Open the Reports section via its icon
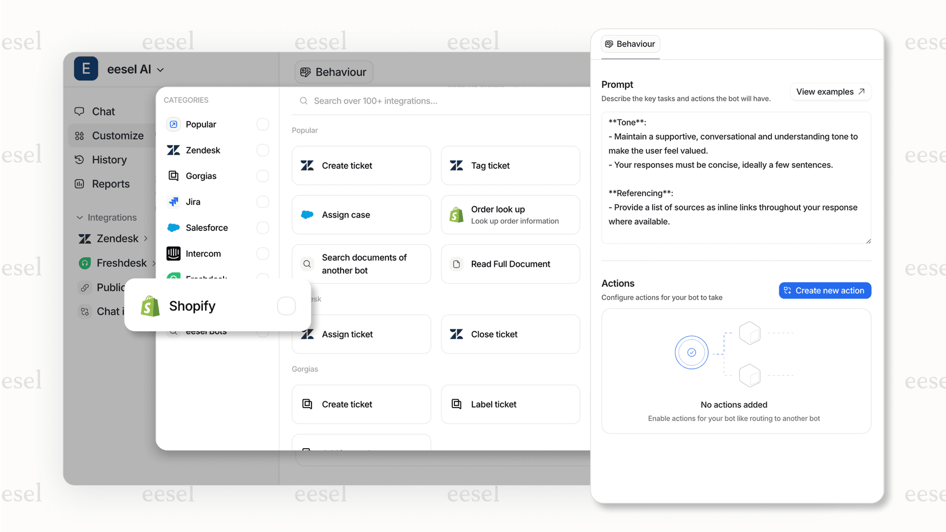This screenshot has width=946, height=532. pos(79,184)
